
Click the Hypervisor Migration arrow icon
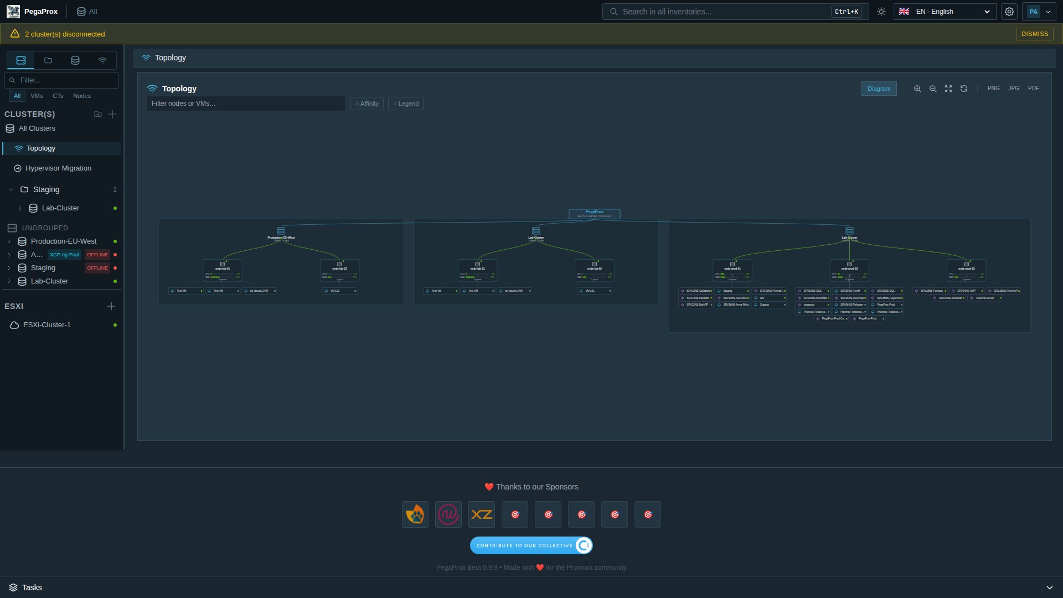18,168
